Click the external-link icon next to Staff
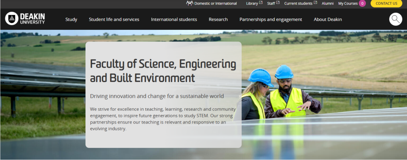The width and height of the screenshot is (407, 160). click(x=278, y=3)
